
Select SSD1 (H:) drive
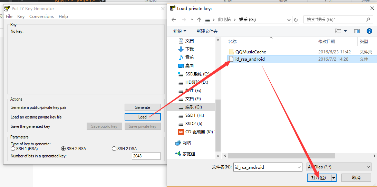(191, 115)
